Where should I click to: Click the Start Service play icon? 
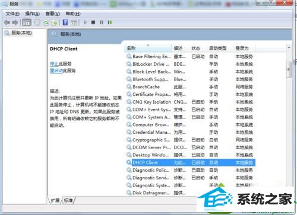[x=86, y=23]
